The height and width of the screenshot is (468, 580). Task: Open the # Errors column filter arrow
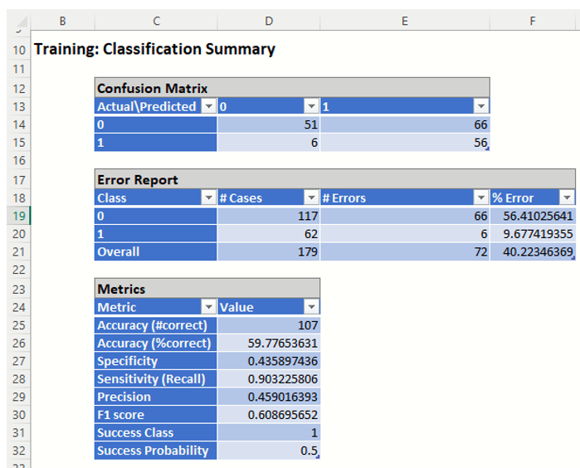click(480, 197)
